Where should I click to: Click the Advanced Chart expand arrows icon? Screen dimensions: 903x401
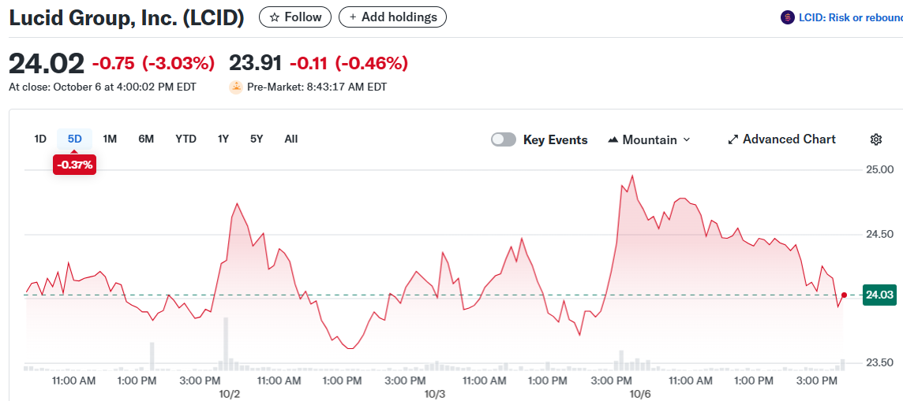[733, 139]
